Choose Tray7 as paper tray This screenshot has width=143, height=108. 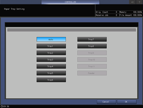(x=92, y=39)
